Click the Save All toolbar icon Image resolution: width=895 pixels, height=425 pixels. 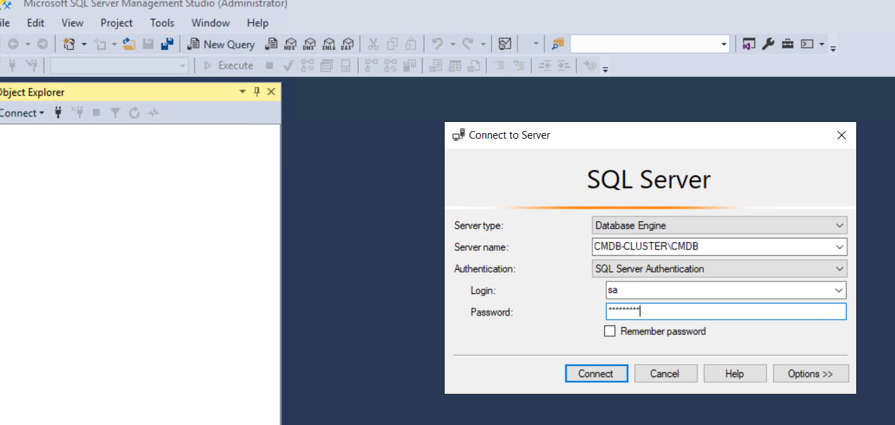point(167,44)
